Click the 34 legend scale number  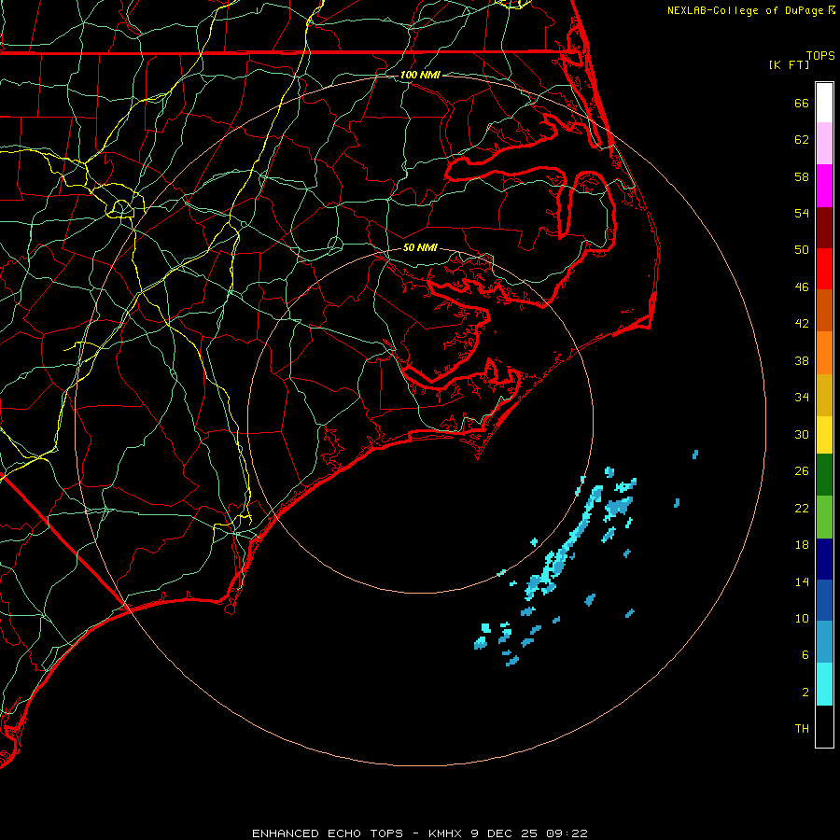coord(802,398)
